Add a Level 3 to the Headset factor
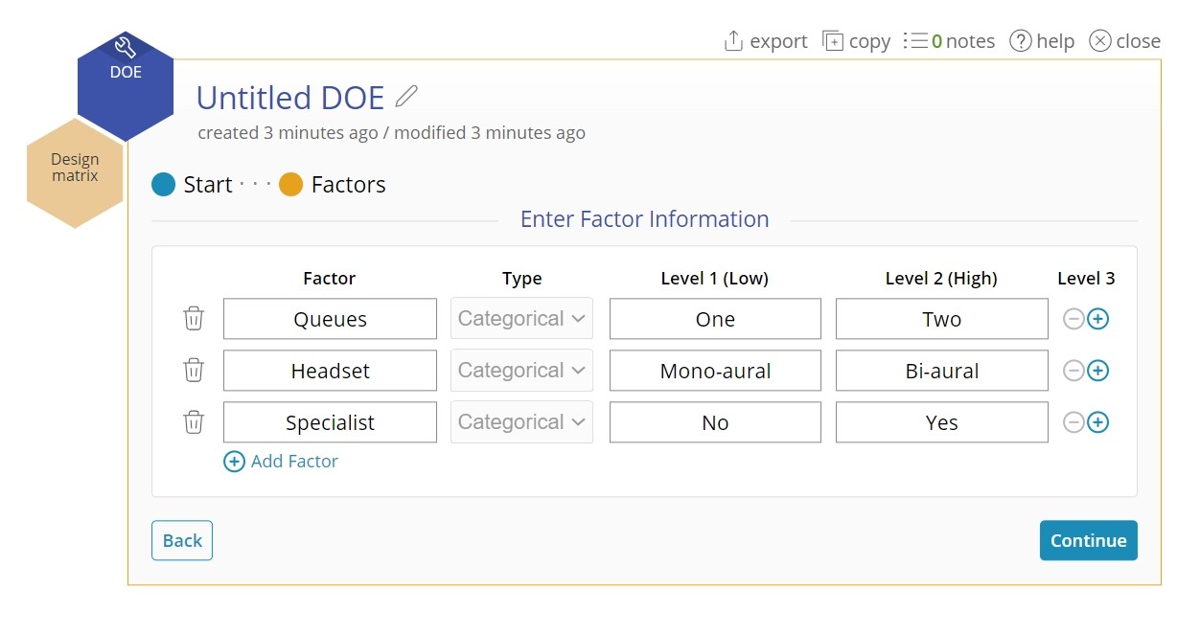This screenshot has height=634, width=1200. click(1098, 371)
